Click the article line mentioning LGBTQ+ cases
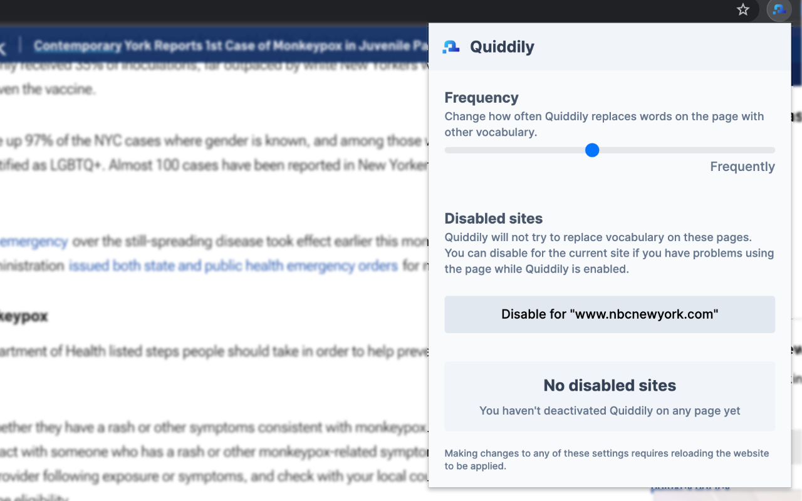 click(213, 165)
